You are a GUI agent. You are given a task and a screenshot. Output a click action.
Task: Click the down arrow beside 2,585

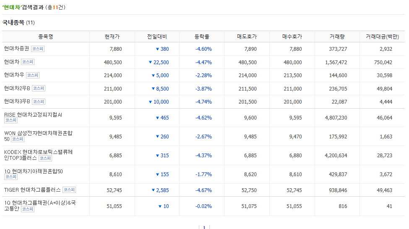[x=154, y=190]
